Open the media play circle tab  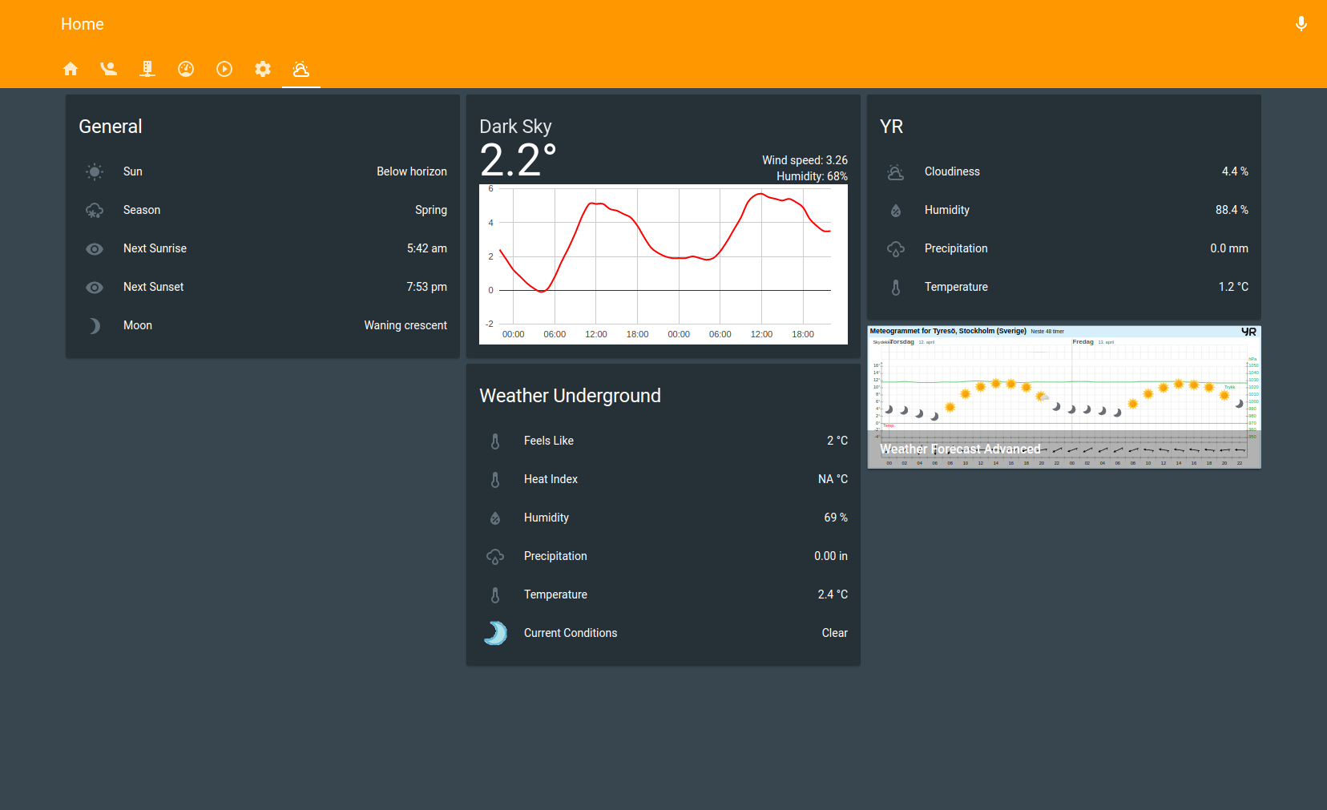(x=224, y=69)
